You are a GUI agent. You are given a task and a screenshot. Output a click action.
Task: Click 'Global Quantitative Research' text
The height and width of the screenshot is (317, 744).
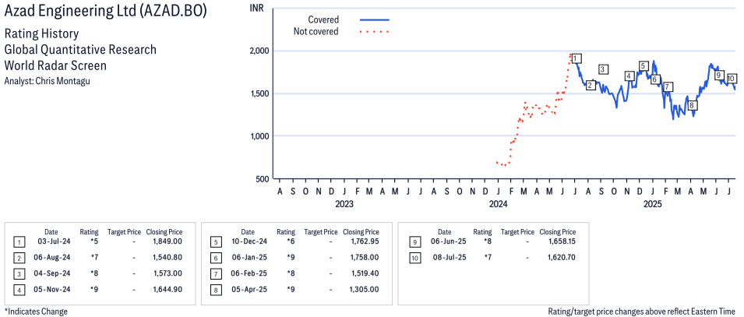[80, 50]
